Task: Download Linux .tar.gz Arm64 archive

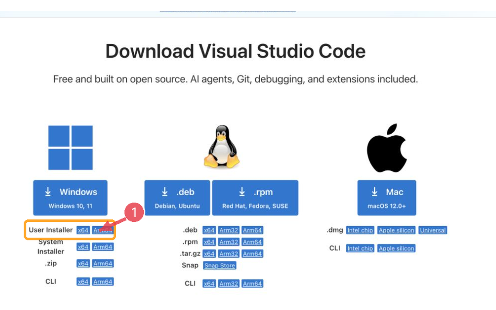Action: (x=252, y=254)
